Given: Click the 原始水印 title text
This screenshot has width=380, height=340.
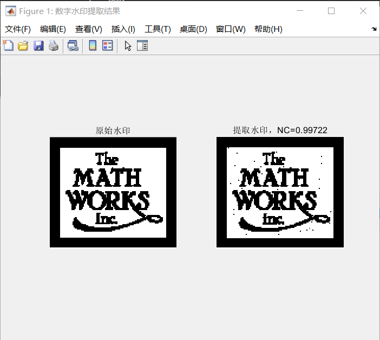Looking at the screenshot, I should pyautogui.click(x=113, y=130).
